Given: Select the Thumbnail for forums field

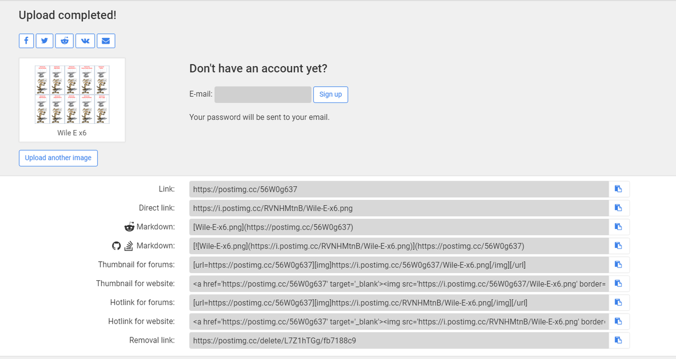Looking at the screenshot, I should point(399,265).
